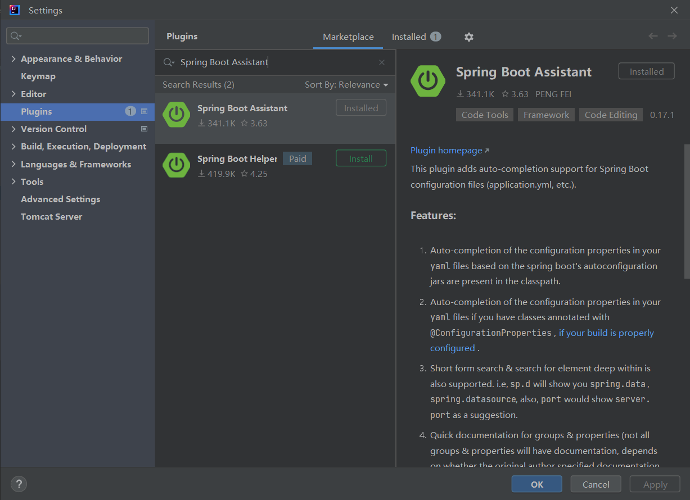Open the Plugin homepage link
This screenshot has height=500, width=690.
pos(447,151)
